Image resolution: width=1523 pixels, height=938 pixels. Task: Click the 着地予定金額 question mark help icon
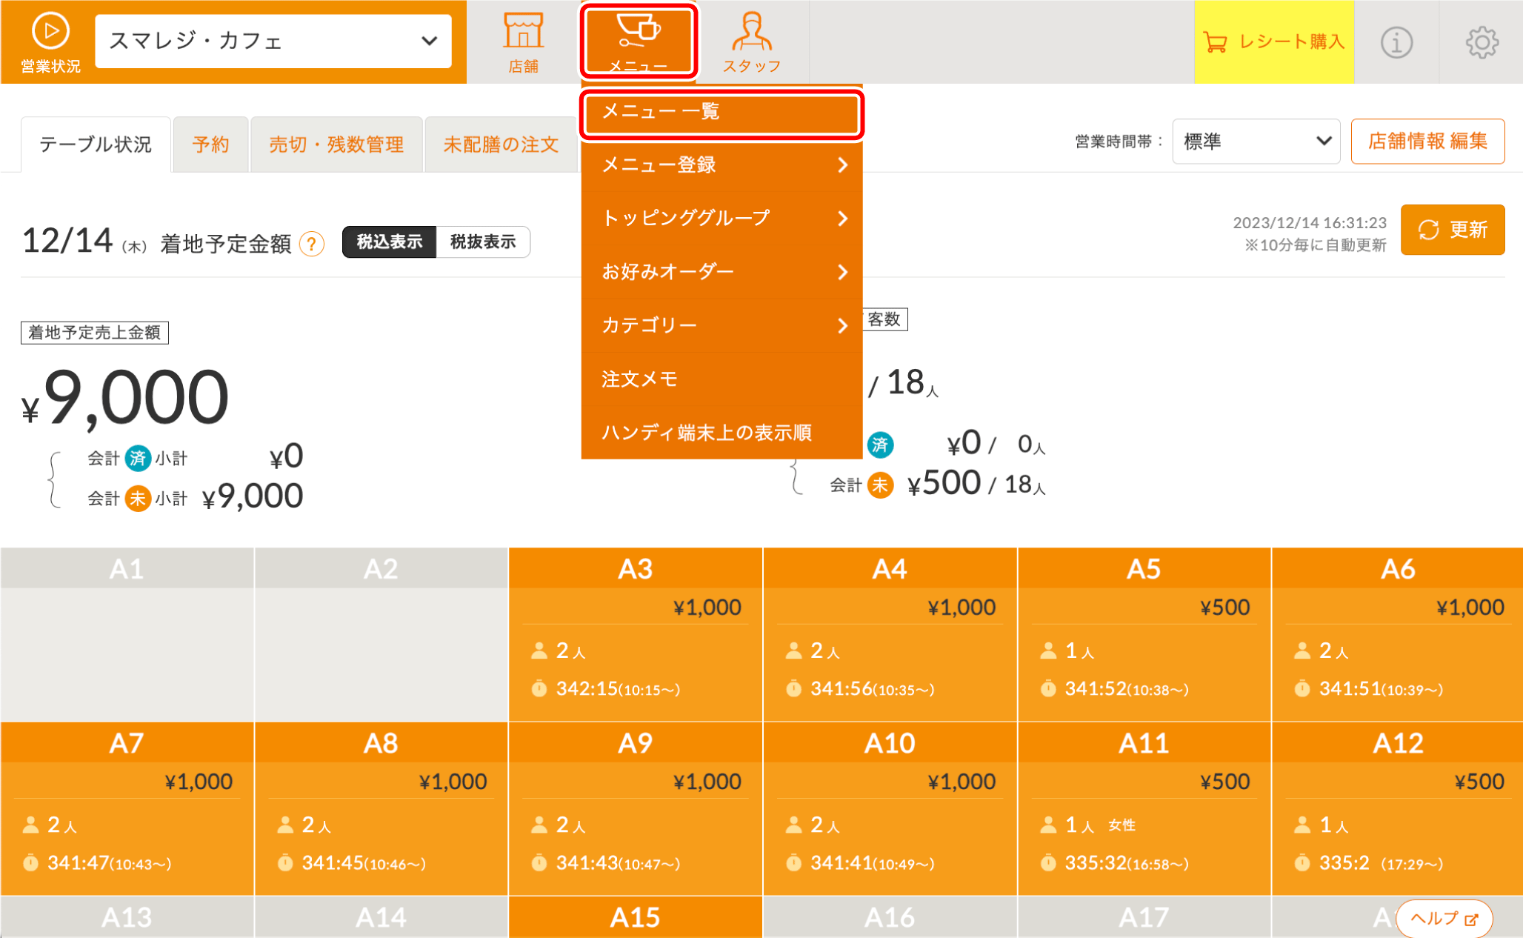(x=312, y=244)
